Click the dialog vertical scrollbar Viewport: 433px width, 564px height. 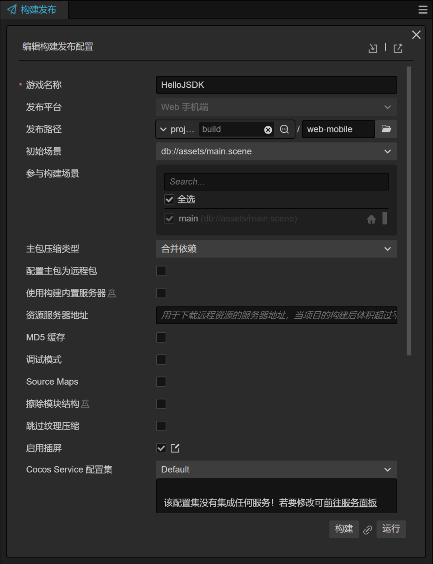409,211
